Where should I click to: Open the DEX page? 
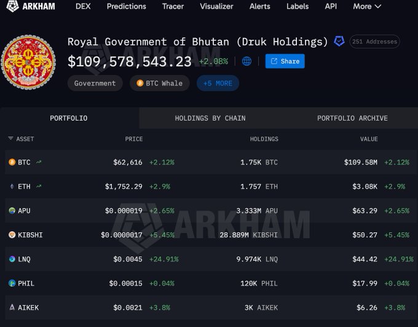click(x=83, y=6)
